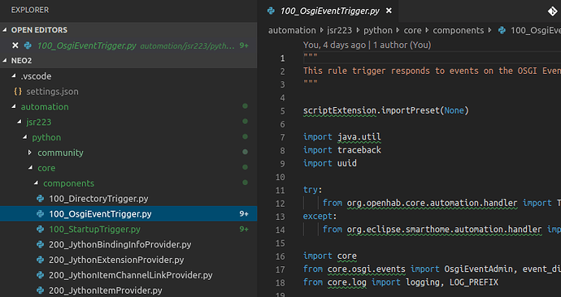
Task: Close the 100_OsgiEventTrigger.py editor tab
Action: pos(389,11)
